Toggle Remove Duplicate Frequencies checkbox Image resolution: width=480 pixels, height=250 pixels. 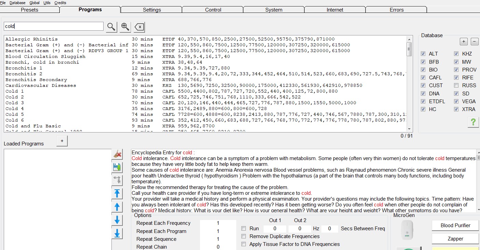244,236
